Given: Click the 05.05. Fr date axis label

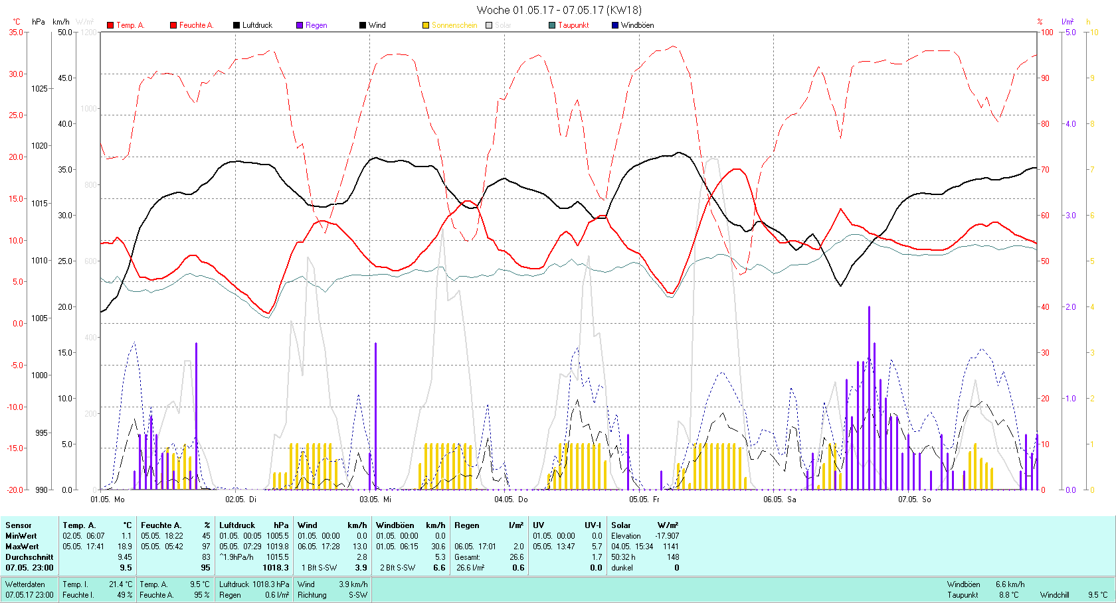Looking at the screenshot, I should pyautogui.click(x=644, y=500).
